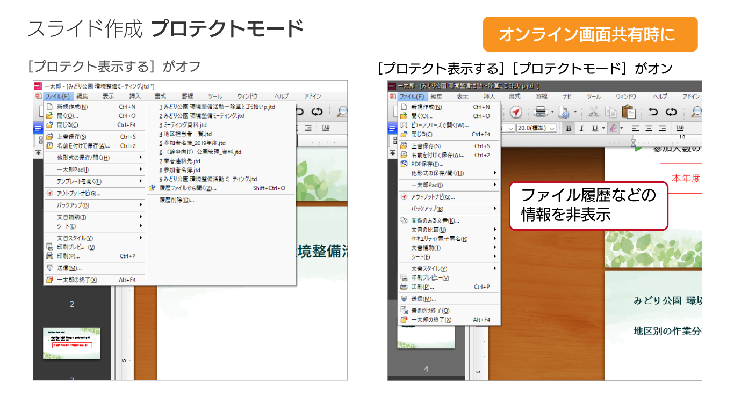Click 履歴削除 to clear file history
734x412 pixels.
click(176, 200)
